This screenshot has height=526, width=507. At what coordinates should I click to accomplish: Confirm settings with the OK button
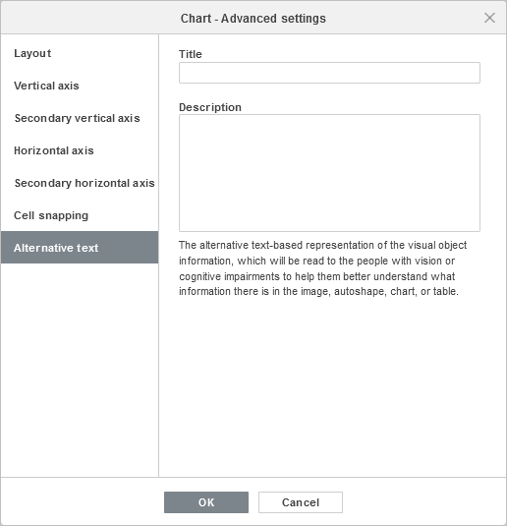point(206,502)
